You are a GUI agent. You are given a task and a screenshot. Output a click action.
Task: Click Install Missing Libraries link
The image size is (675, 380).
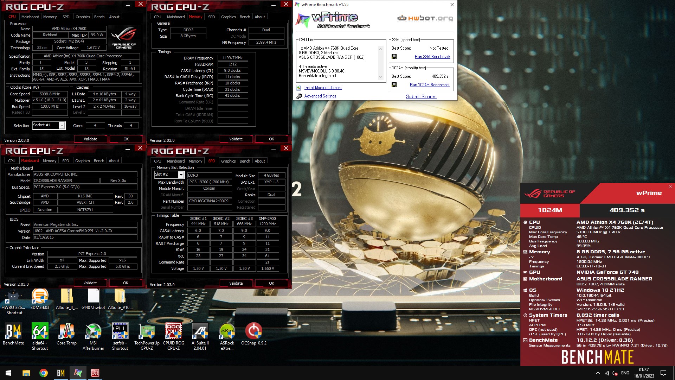(x=323, y=88)
